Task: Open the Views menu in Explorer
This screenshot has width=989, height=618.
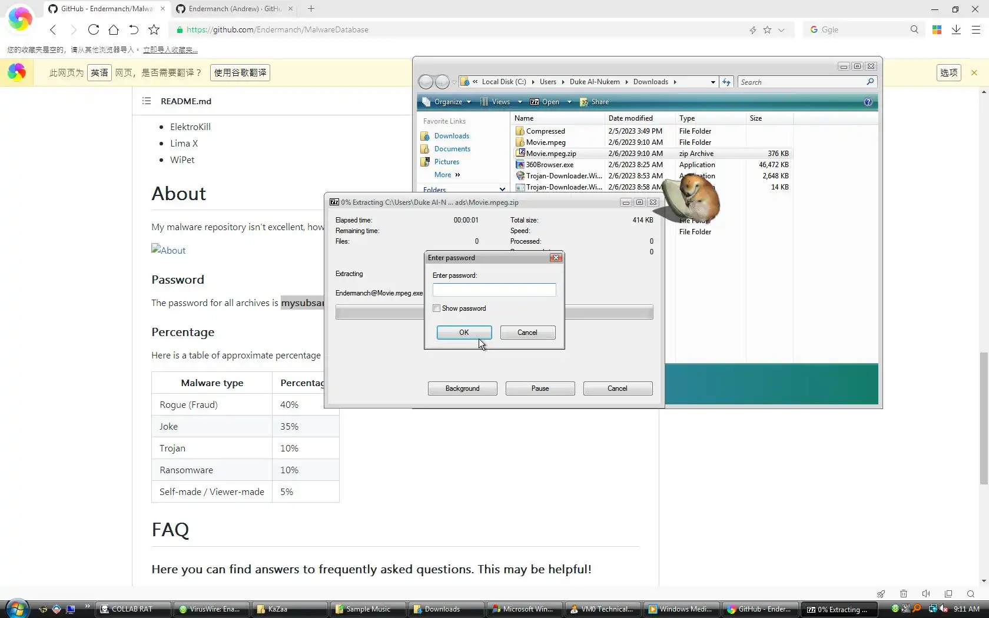Action: click(501, 102)
